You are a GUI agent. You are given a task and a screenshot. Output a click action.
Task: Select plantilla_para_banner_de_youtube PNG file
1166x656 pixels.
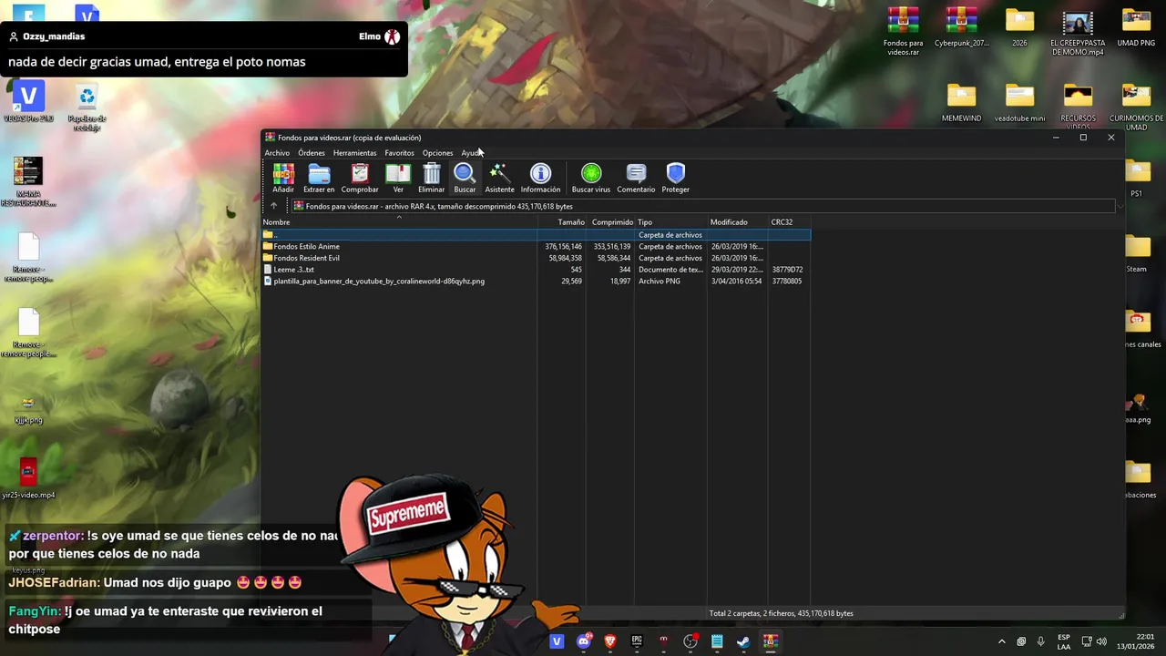coord(536,282)
